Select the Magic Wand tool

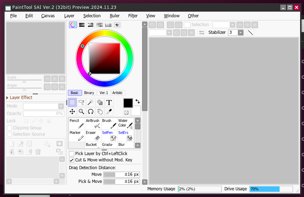tap(90, 103)
